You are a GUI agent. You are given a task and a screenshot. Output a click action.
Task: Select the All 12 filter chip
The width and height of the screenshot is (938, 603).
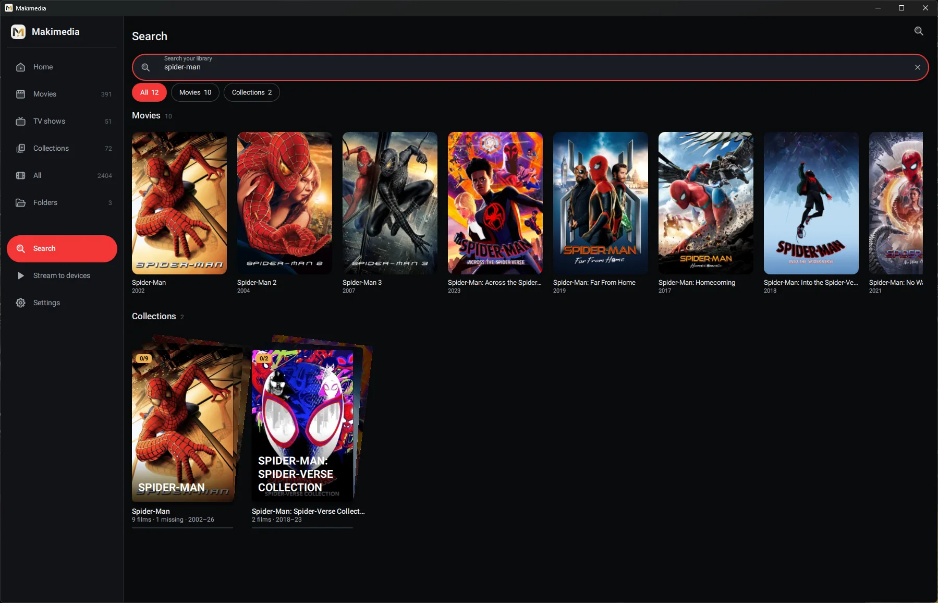[x=149, y=92]
